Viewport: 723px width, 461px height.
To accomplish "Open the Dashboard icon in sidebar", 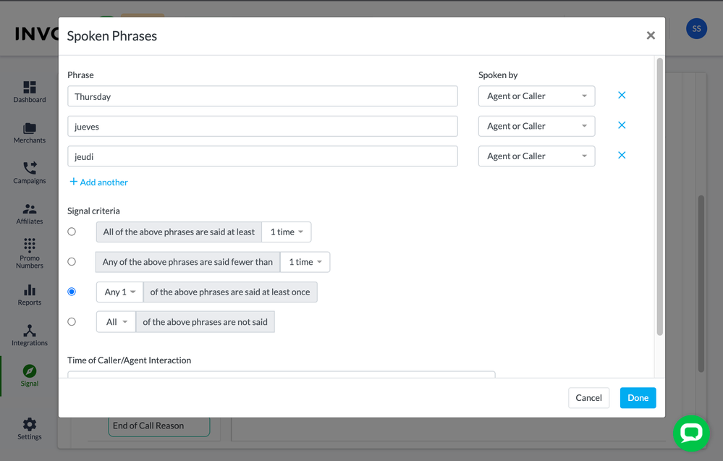I will [x=29, y=88].
